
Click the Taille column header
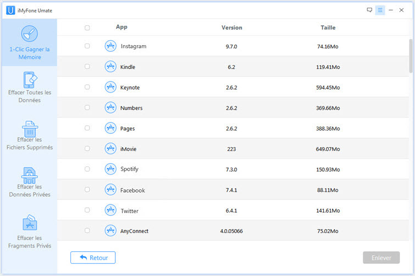328,28
